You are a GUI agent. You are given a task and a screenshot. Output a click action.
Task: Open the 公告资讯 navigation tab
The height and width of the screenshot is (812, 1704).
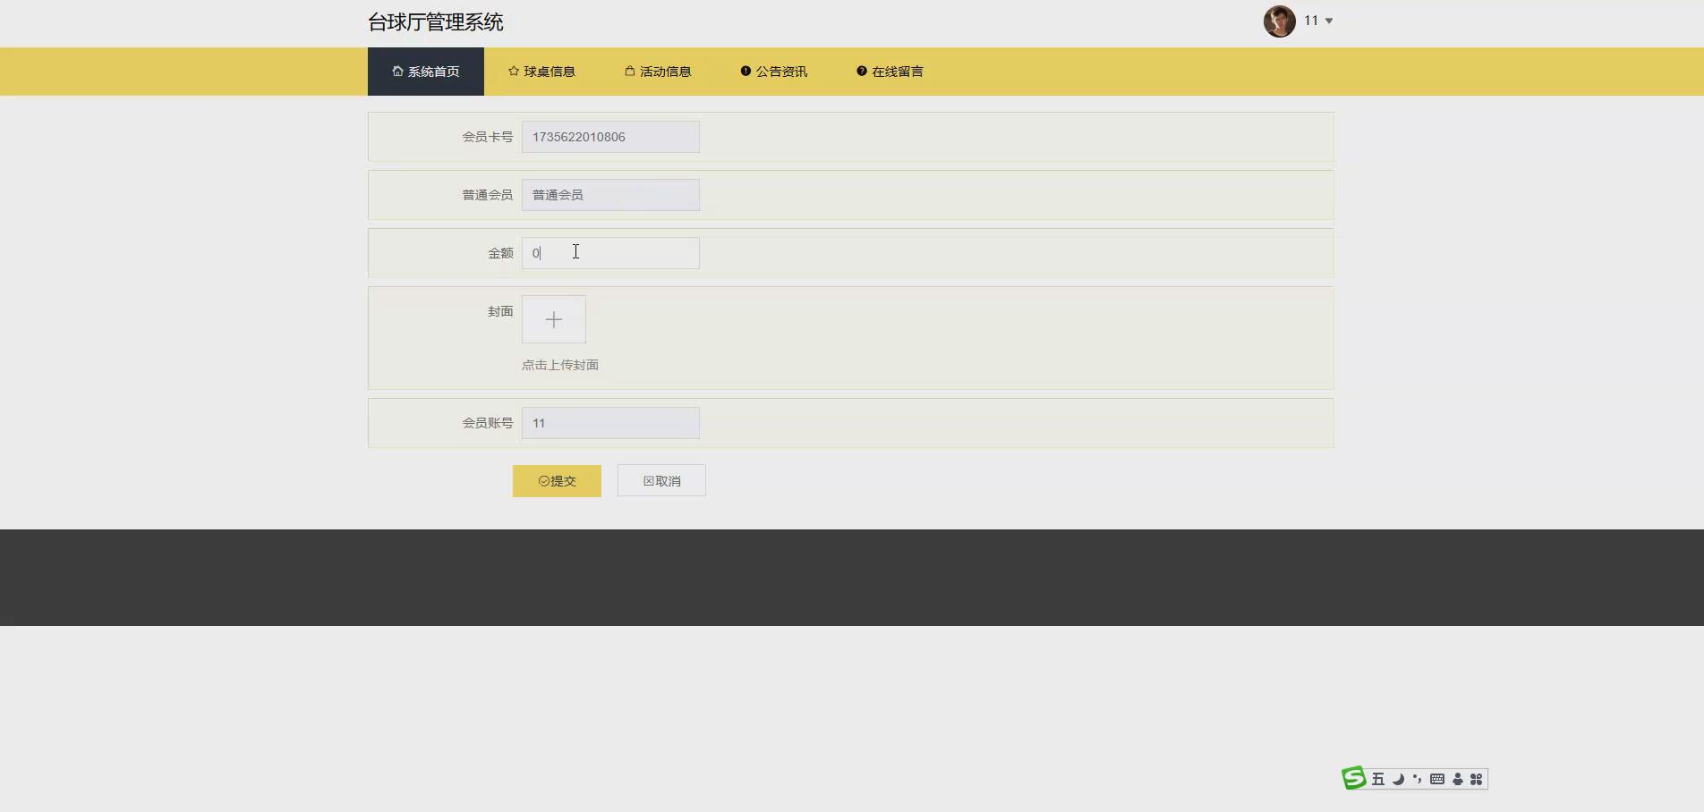point(773,71)
